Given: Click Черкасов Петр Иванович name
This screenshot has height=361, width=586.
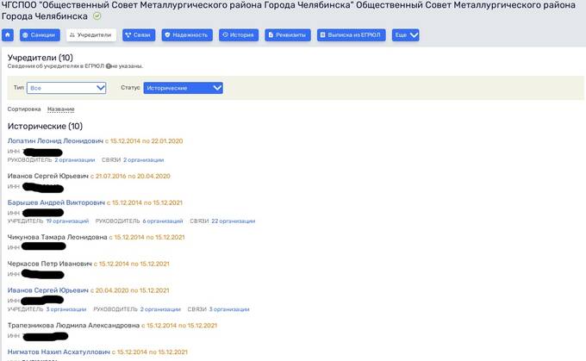Looking at the screenshot, I should click(50, 264).
